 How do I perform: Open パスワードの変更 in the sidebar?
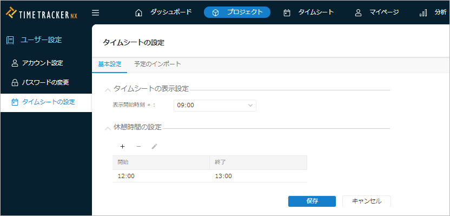[x=46, y=82]
